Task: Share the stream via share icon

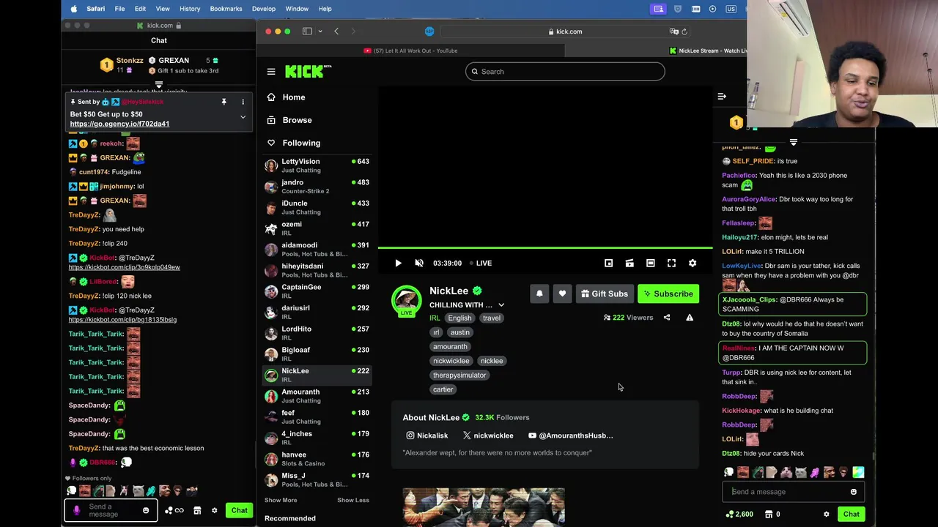Action: tap(667, 318)
